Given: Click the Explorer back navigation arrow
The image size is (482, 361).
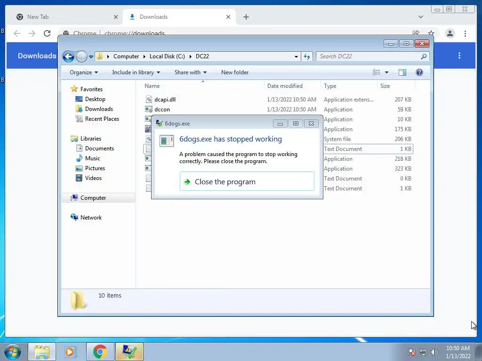Looking at the screenshot, I should point(68,56).
